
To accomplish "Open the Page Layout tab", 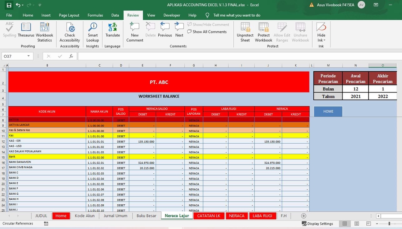I will [x=69, y=15].
